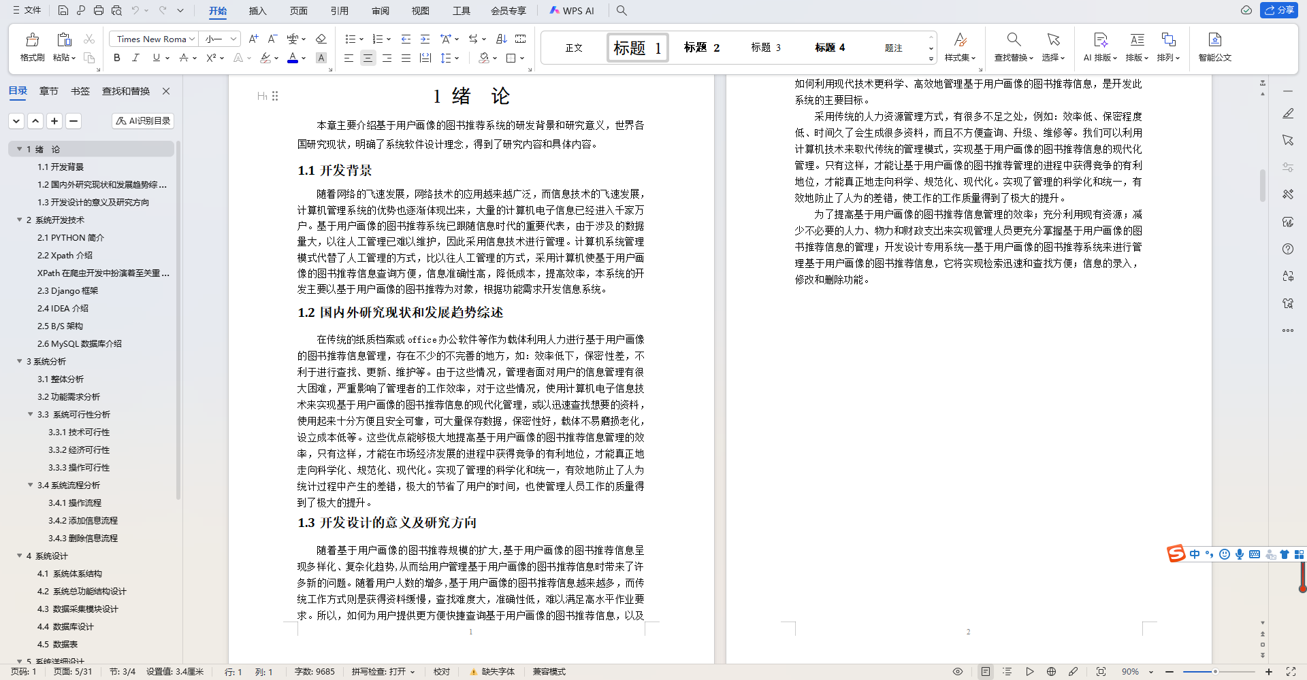This screenshot has height=680, width=1307.
Task: Apply the 标题 2 style
Action: [x=702, y=48]
